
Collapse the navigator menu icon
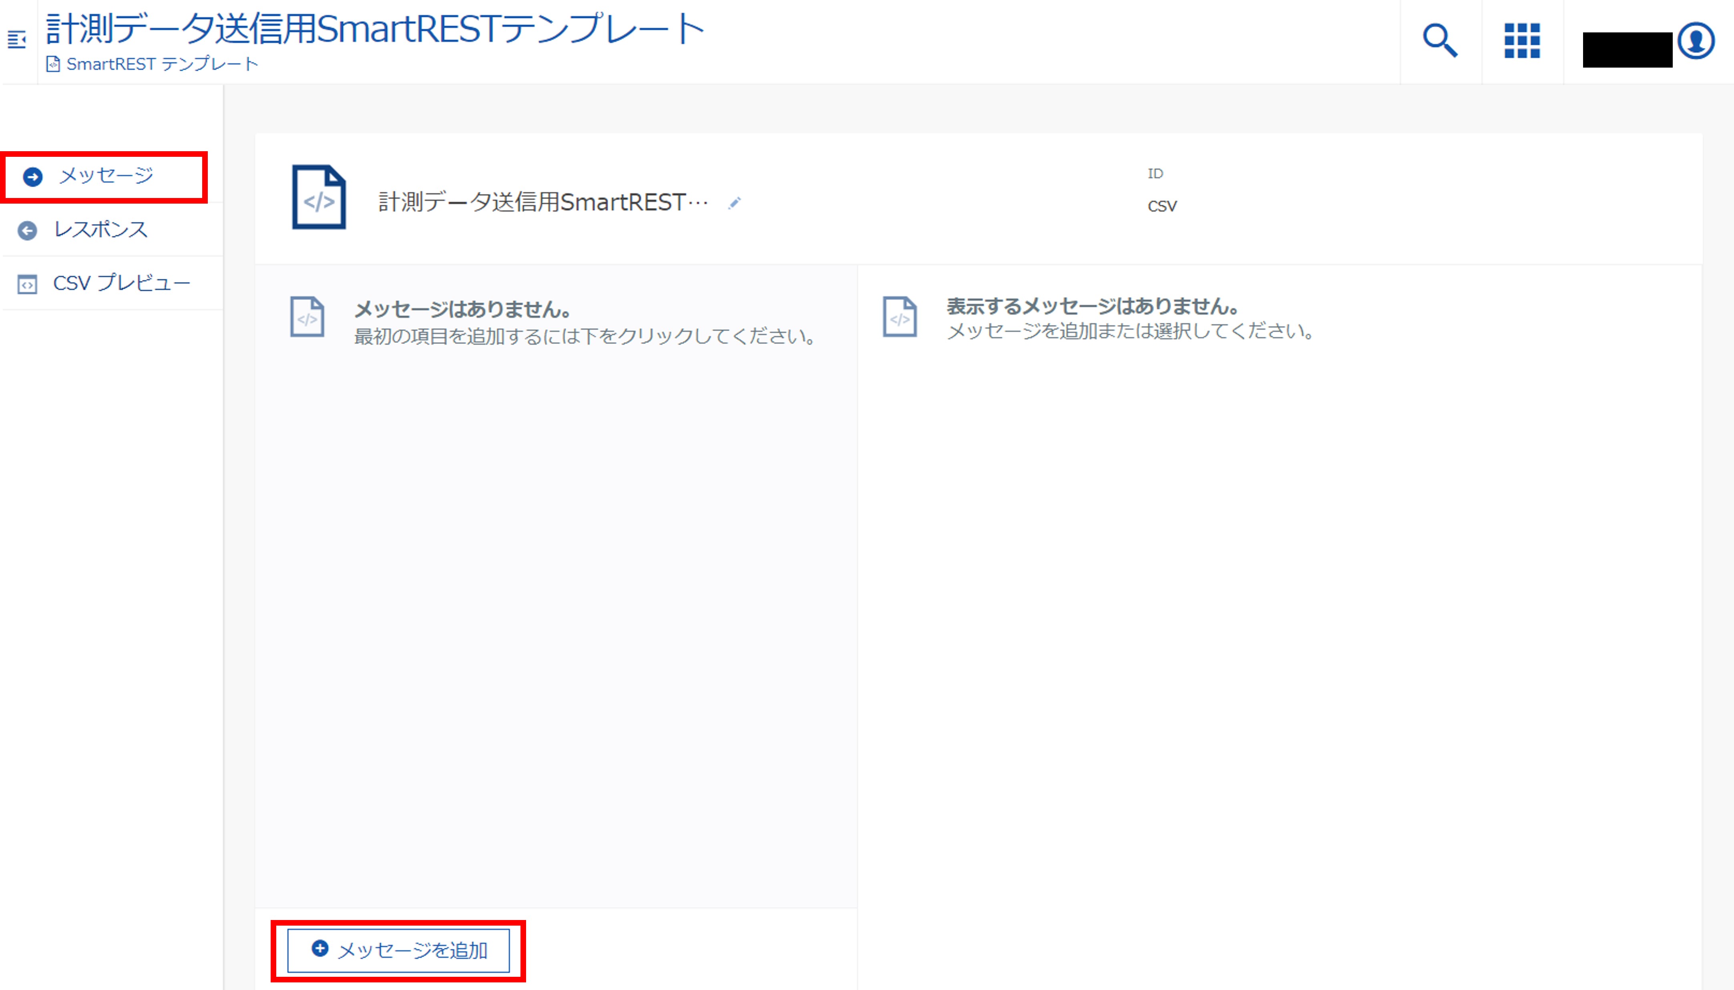point(16,40)
